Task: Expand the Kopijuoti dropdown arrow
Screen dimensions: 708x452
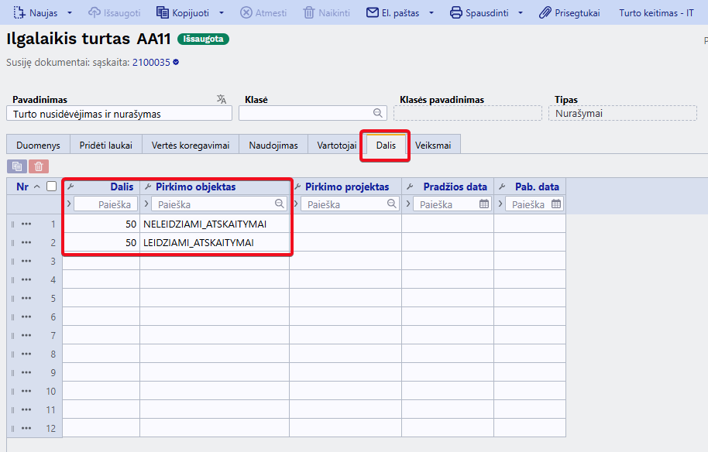Action: [222, 12]
